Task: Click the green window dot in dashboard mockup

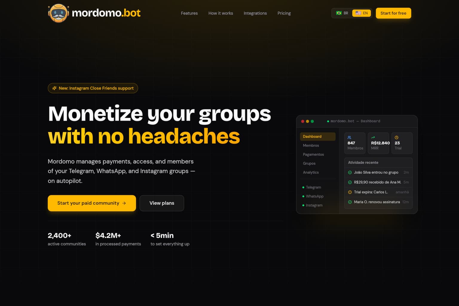Action: (312, 121)
